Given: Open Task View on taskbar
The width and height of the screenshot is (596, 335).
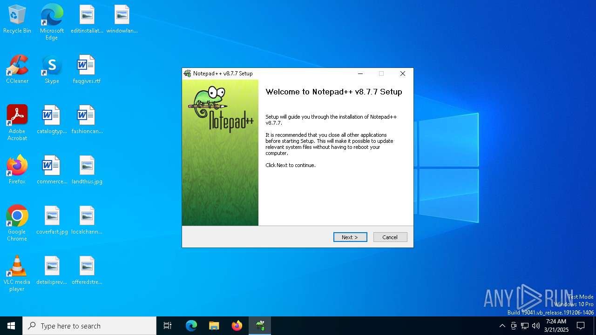Looking at the screenshot, I should click(168, 326).
